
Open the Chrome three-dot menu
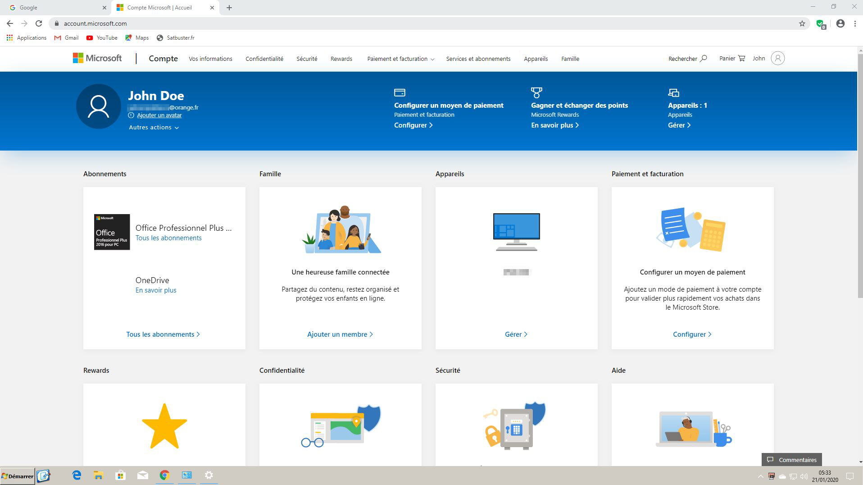[855, 23]
